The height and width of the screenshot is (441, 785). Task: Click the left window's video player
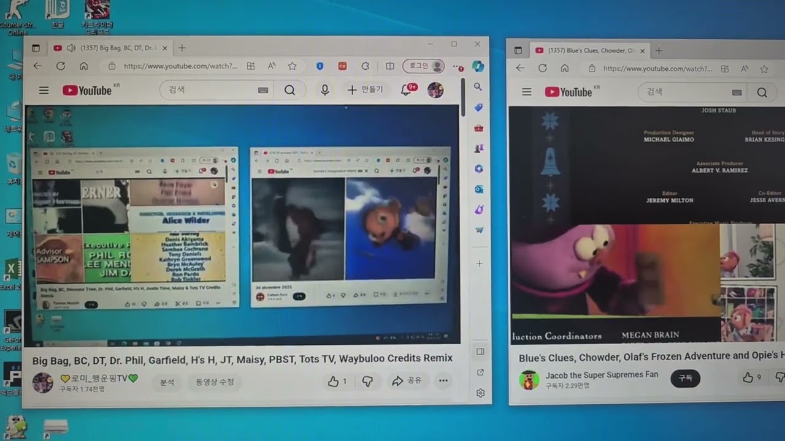(242, 225)
